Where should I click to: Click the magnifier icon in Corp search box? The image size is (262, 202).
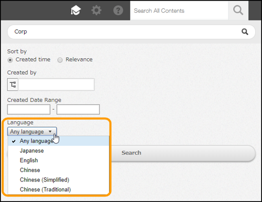click(245, 32)
